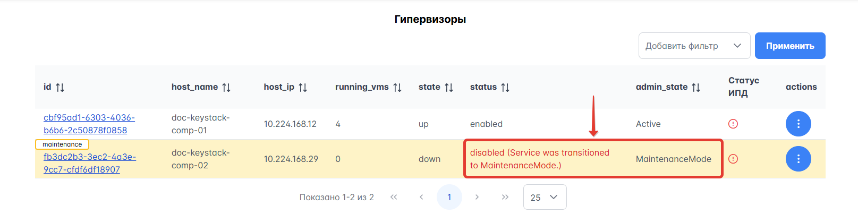Open actions menu for doc-keystack-comp-01
Screen dimensions: 858x214
click(798, 124)
